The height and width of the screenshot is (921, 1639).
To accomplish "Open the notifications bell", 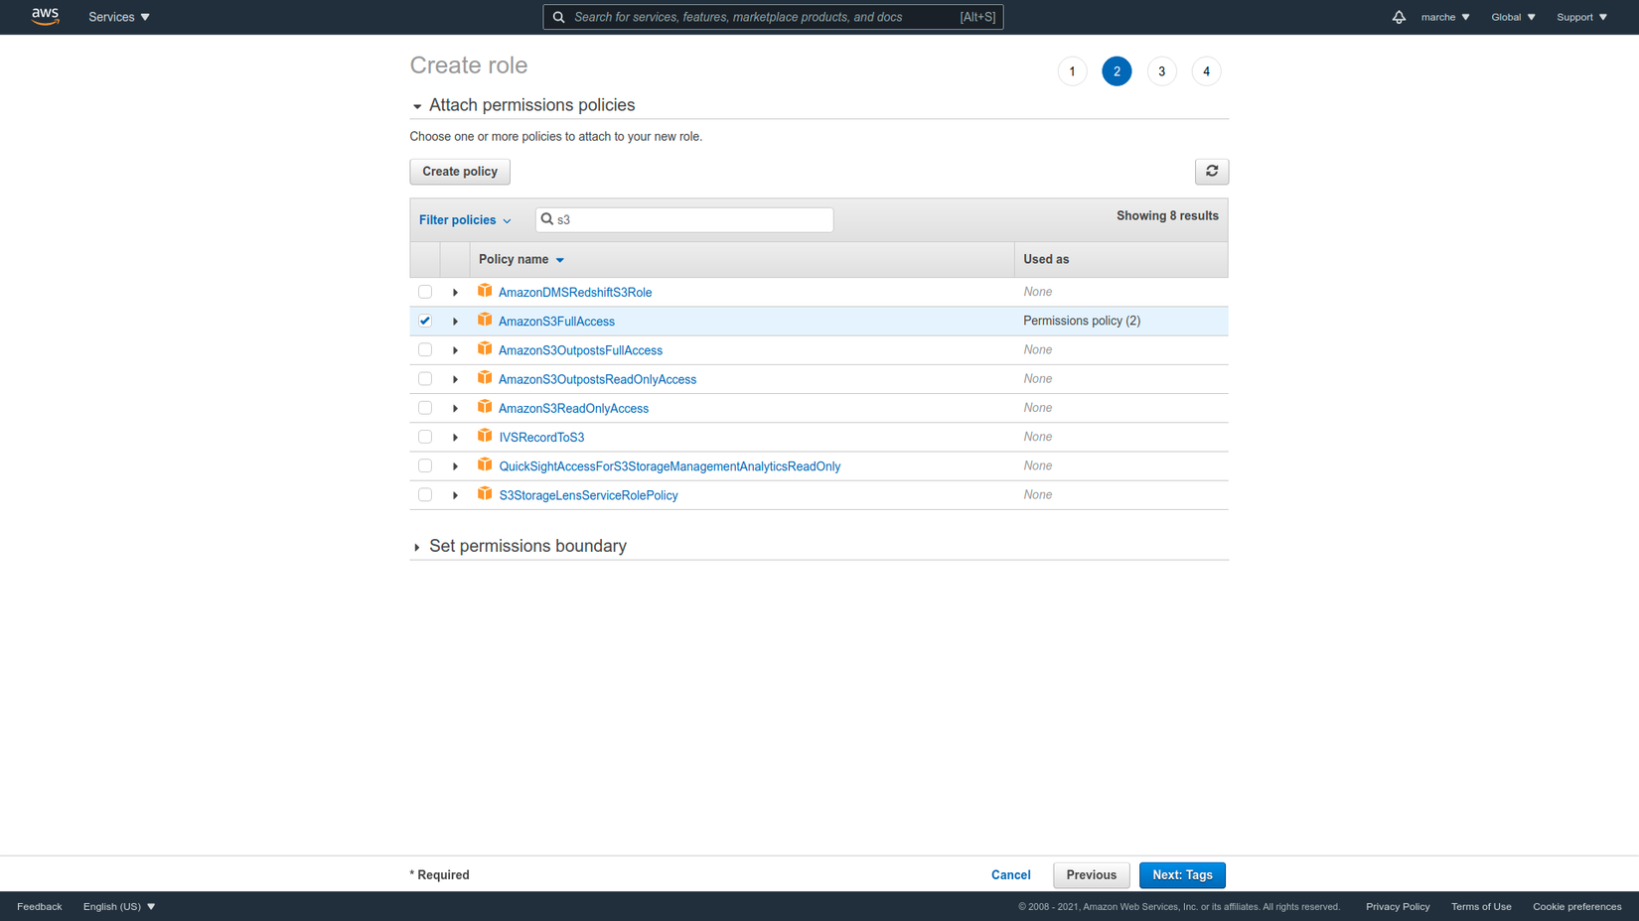I will (1399, 17).
